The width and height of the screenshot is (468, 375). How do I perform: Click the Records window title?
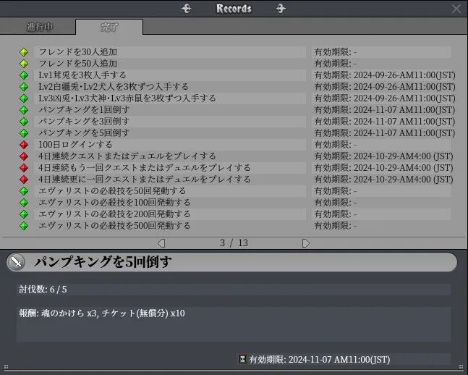[x=234, y=9]
